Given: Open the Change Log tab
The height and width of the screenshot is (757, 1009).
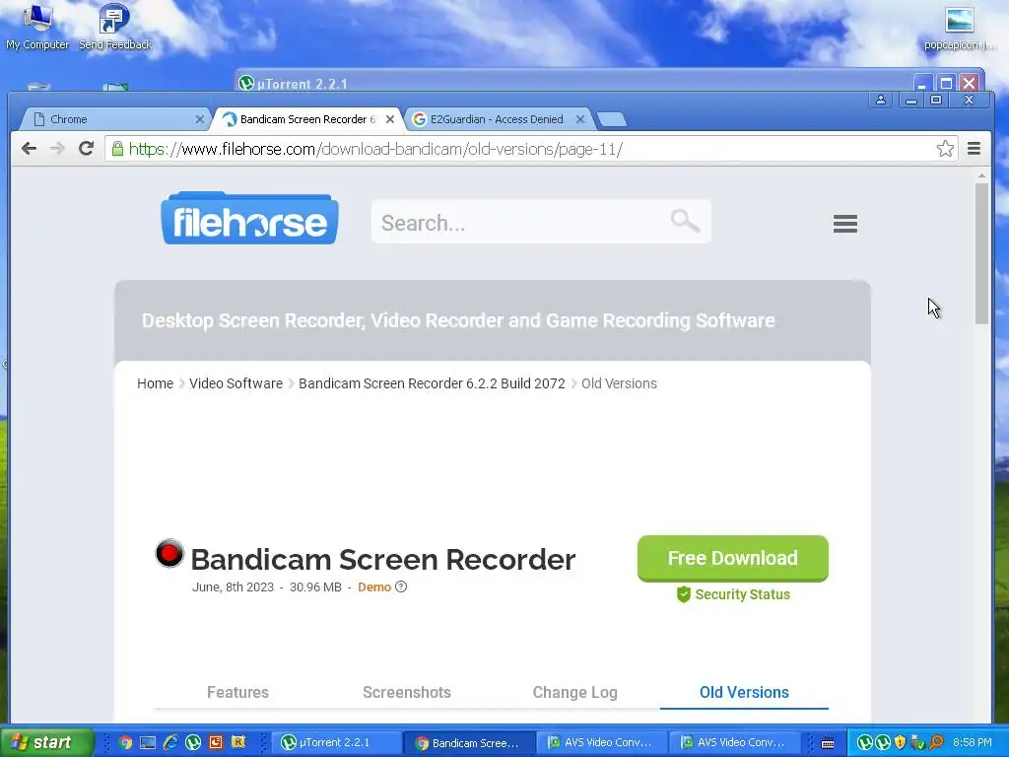Looking at the screenshot, I should (x=575, y=692).
